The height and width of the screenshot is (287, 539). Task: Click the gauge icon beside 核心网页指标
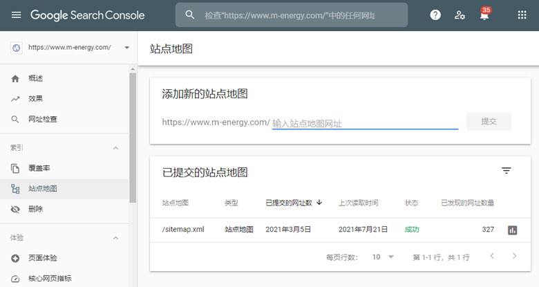click(x=15, y=279)
